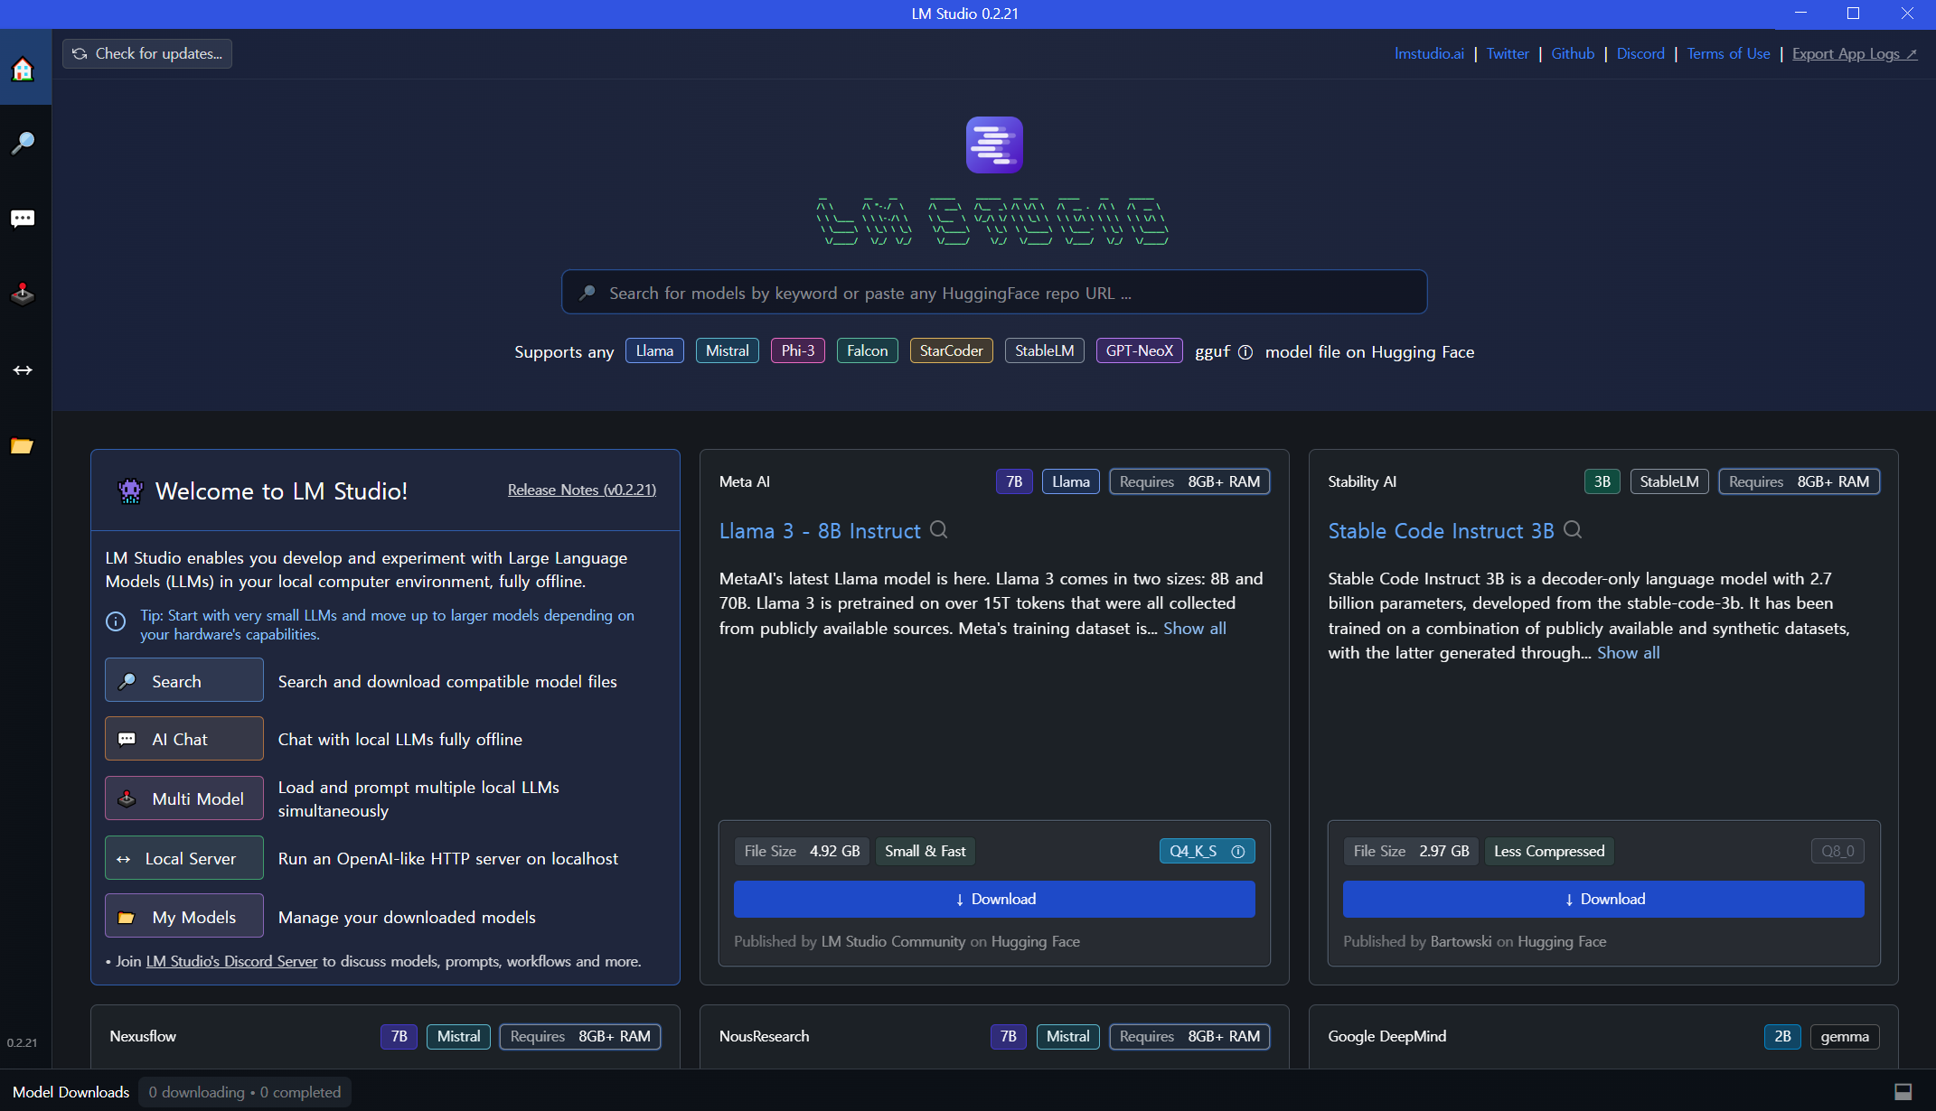1936x1111 pixels.
Task: Show all of Llama 3 description
Action: (x=1195, y=629)
